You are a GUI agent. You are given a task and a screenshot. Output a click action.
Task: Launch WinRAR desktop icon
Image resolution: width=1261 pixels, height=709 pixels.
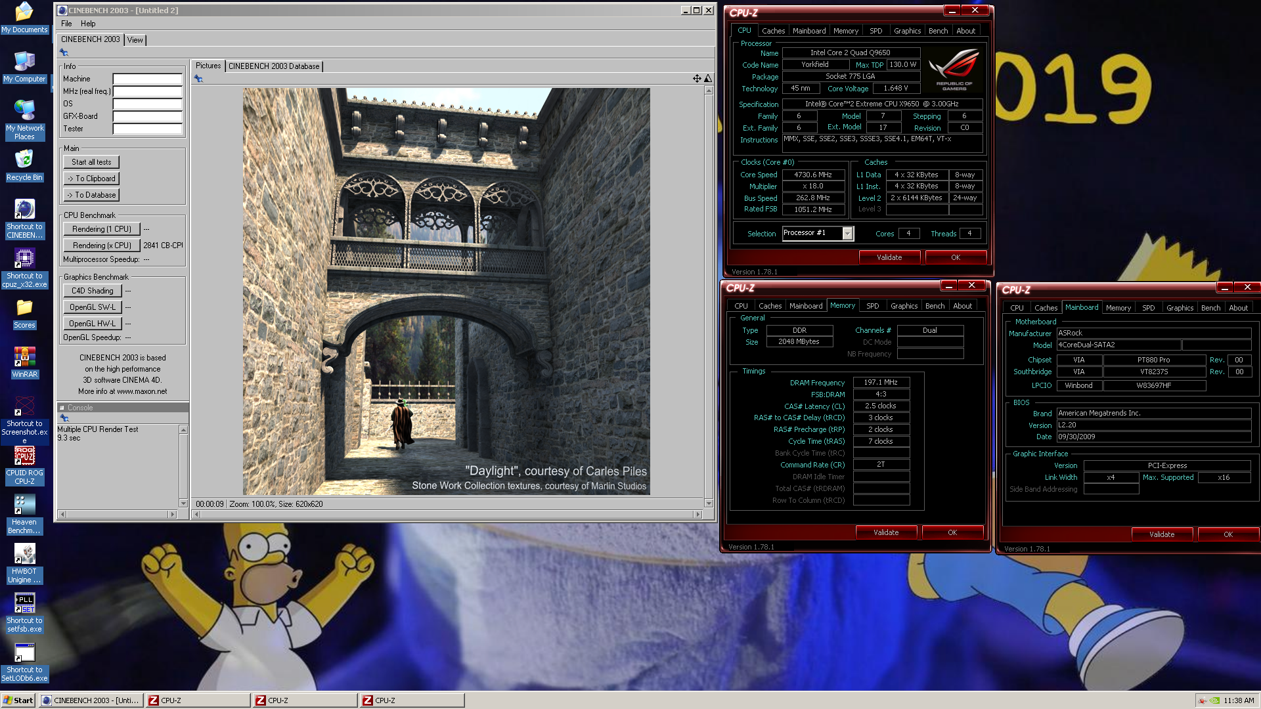(x=24, y=362)
